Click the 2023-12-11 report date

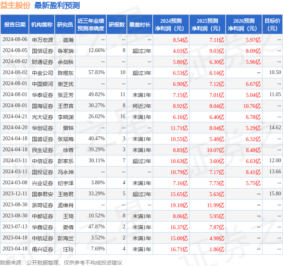15,193
